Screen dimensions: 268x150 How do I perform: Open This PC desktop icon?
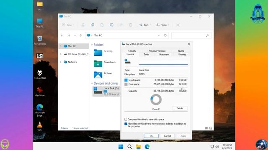pos(40,23)
